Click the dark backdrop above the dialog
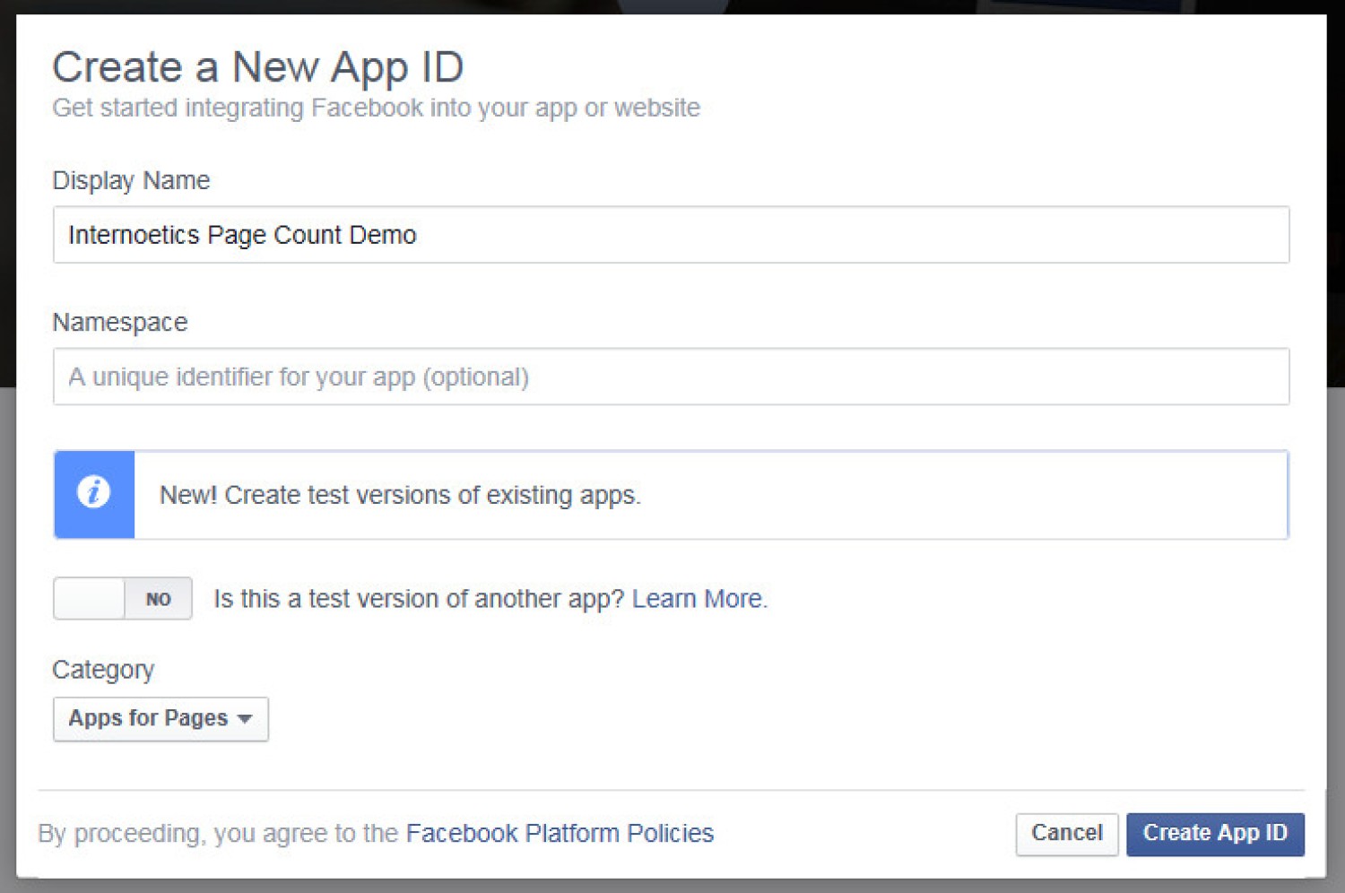The width and height of the screenshot is (1345, 893). 672,6
